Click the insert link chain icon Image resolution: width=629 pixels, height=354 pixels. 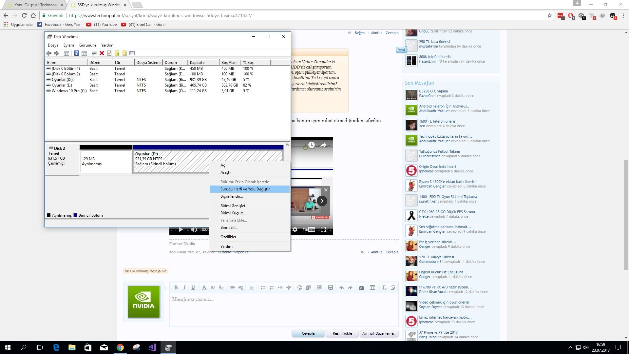[x=232, y=287]
